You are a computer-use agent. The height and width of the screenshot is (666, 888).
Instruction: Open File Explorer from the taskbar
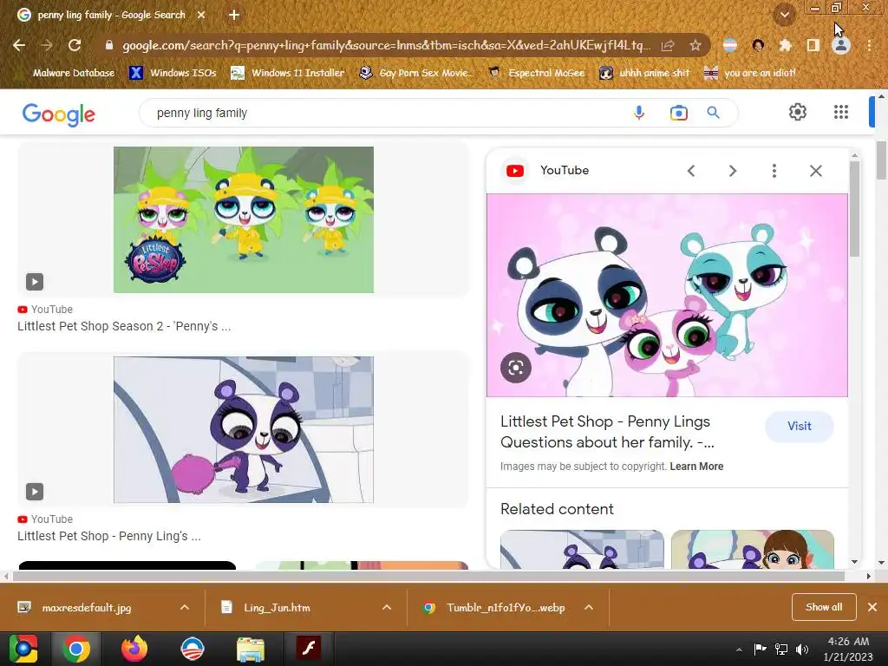point(251,649)
